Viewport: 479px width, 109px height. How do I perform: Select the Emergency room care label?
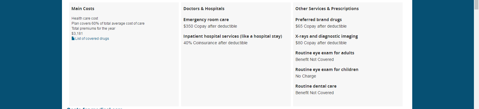point(206,20)
